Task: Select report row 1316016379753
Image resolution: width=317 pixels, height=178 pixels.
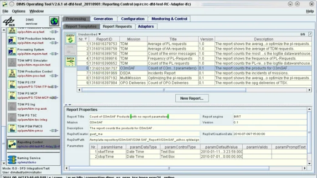Action: pyautogui.click(x=194, y=44)
